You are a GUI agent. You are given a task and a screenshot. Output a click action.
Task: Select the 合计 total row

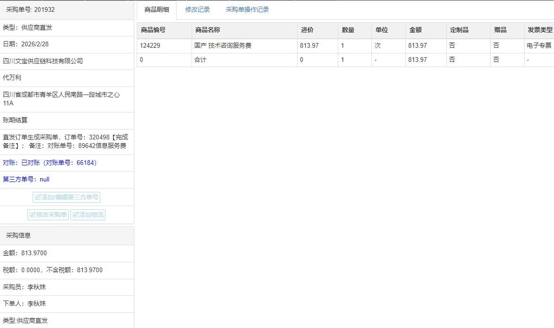tap(200, 60)
